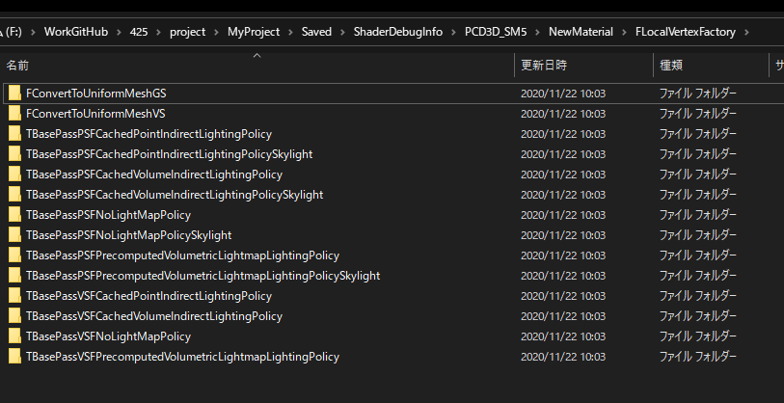Expand the chevron after ShaderDebugInfo in the path
The width and height of the screenshot is (784, 403).
coord(453,32)
